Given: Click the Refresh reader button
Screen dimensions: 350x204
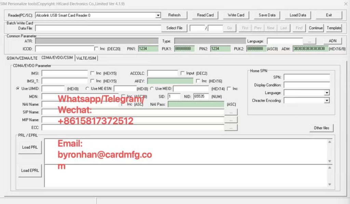Looking at the screenshot, I should 174,15.
